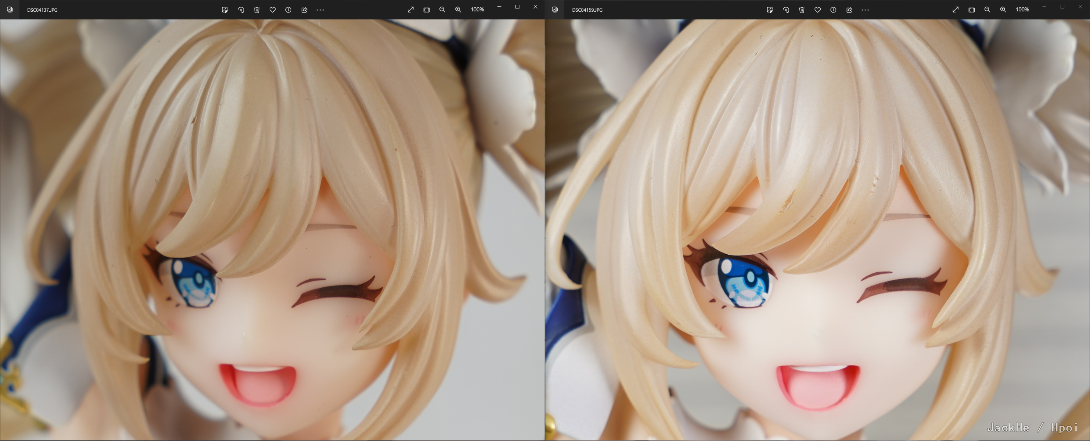The width and height of the screenshot is (1090, 441).
Task: Click 100% zoom level in left window
Action: (477, 9)
